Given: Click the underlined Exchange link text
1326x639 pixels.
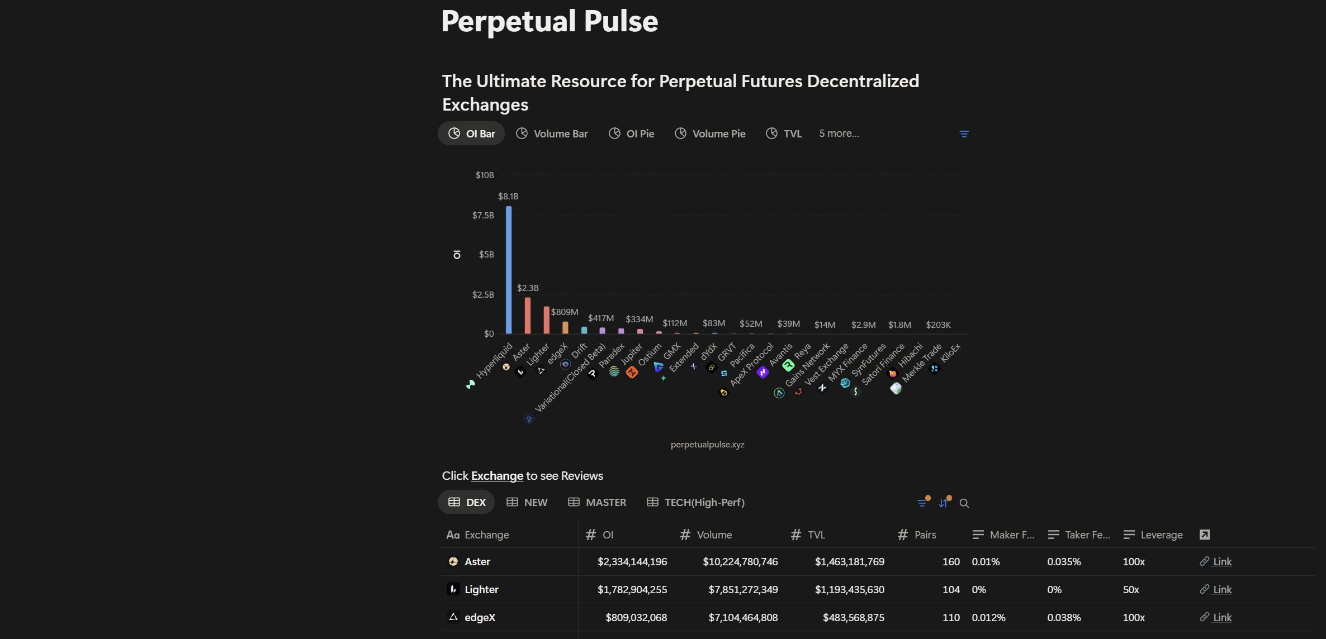Looking at the screenshot, I should [x=497, y=476].
